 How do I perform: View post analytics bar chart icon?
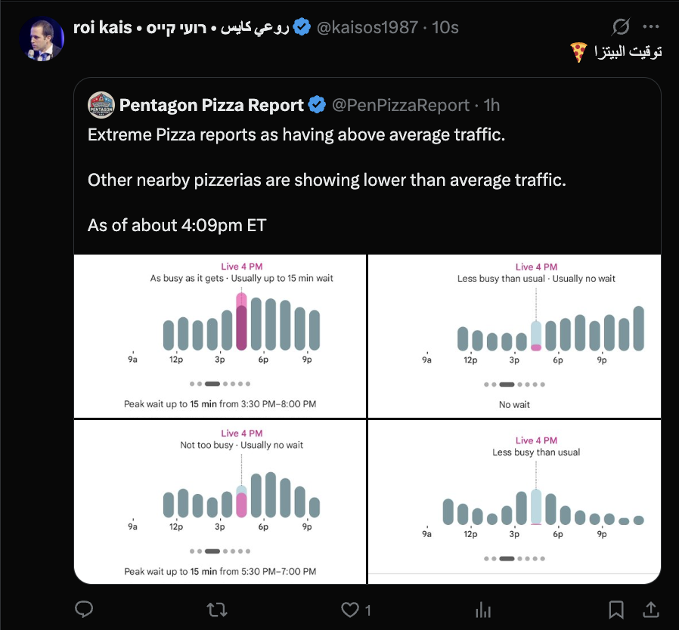point(483,610)
